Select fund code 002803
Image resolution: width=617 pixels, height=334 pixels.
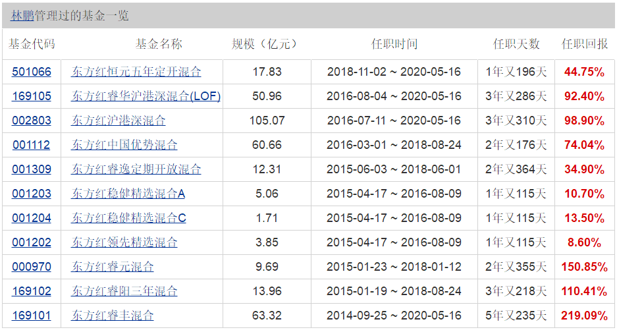point(31,121)
